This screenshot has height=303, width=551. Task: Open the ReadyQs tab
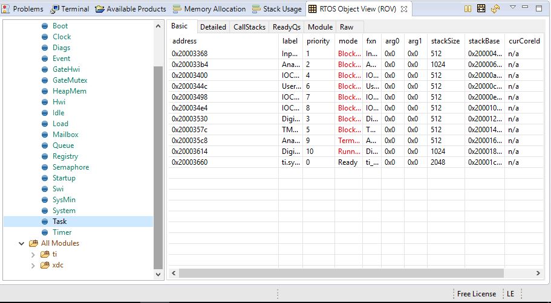pyautogui.click(x=287, y=27)
